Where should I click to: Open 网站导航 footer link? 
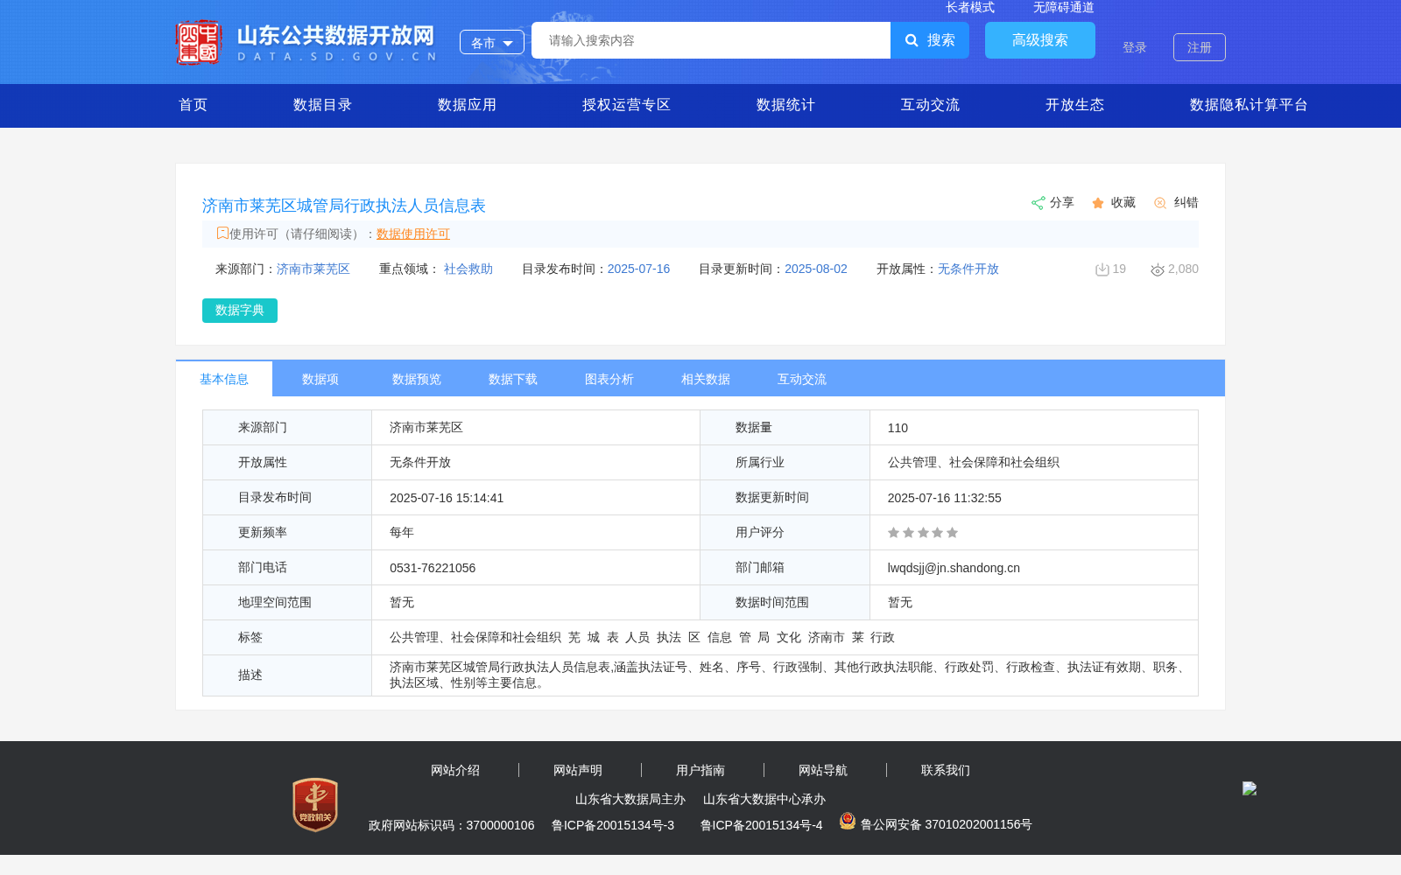pos(823,771)
